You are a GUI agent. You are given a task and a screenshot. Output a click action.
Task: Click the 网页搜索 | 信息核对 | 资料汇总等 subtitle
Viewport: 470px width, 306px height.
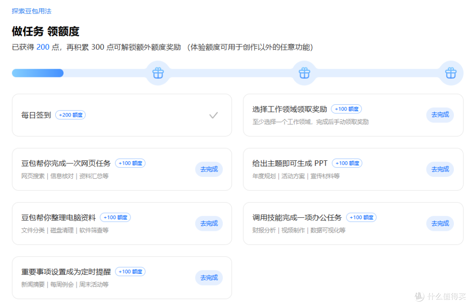65,176
